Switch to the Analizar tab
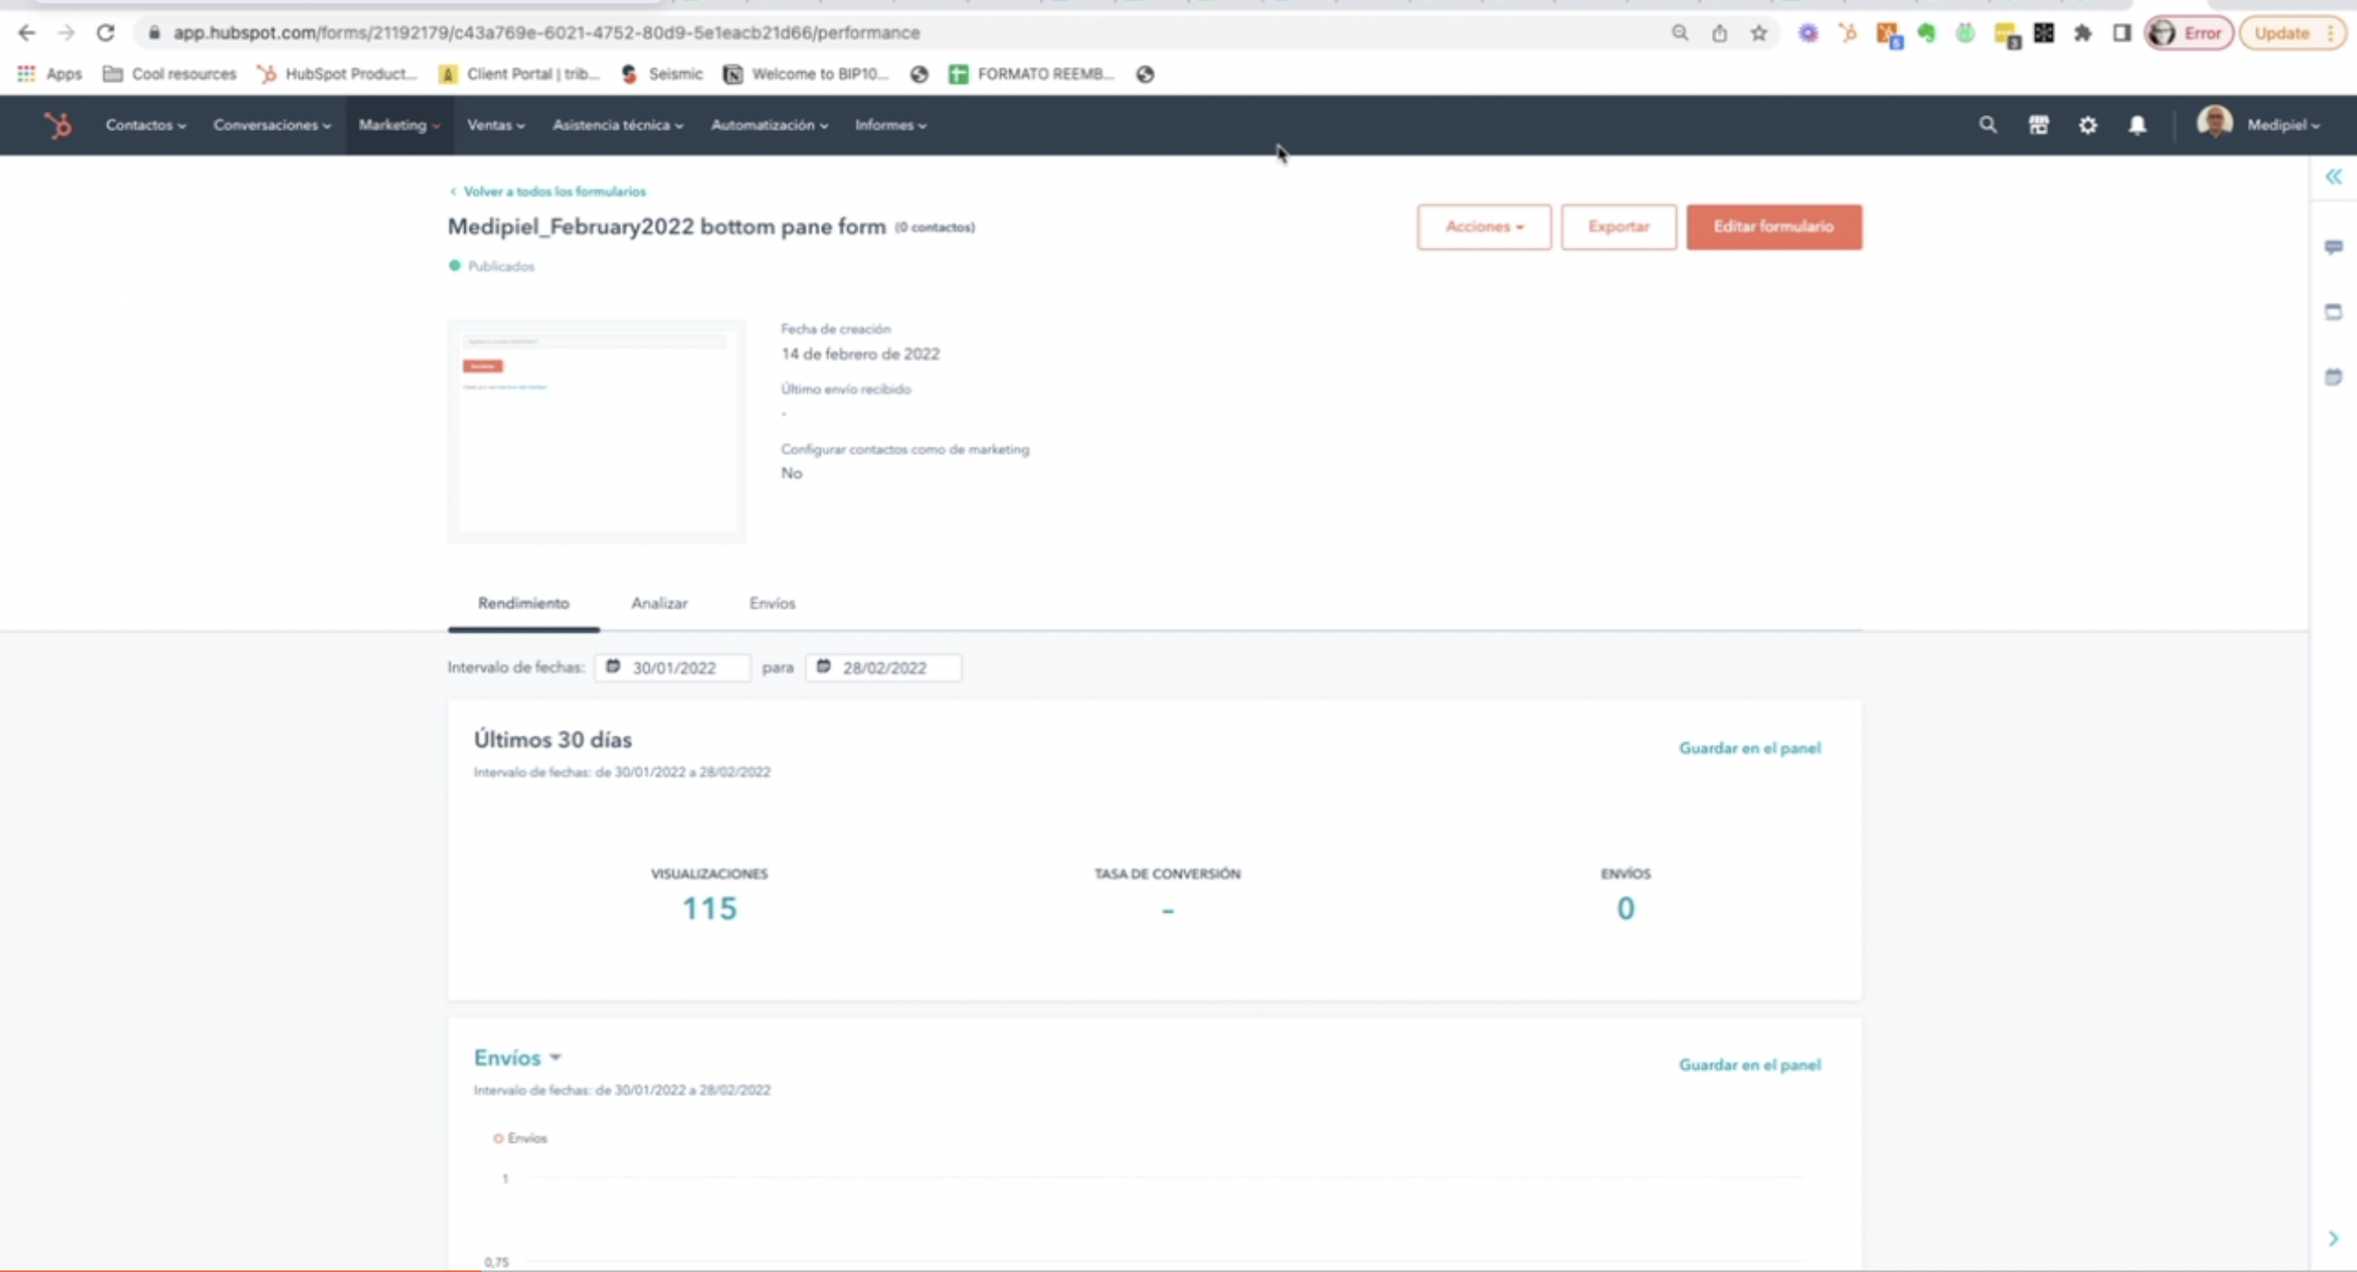The image size is (2357, 1272). pyautogui.click(x=659, y=603)
